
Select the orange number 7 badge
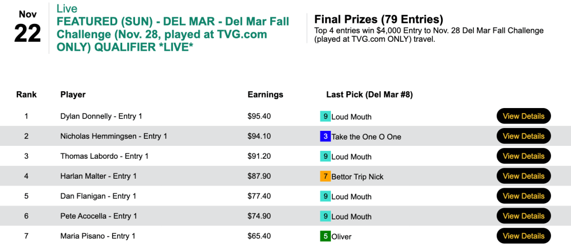click(x=325, y=177)
